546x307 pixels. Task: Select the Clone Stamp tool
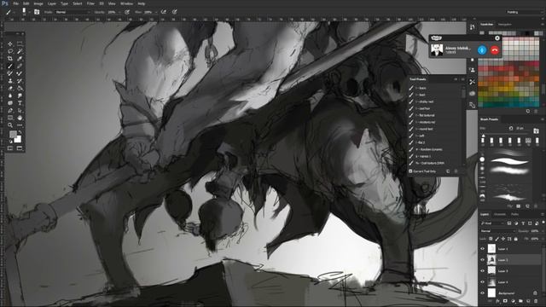(10, 81)
